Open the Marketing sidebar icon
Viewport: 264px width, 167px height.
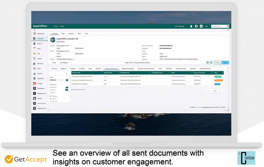coord(34,78)
